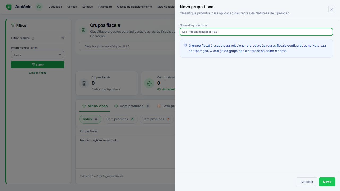
Task: Open Gestão de Relacionamento menu
Action: pos(134,7)
